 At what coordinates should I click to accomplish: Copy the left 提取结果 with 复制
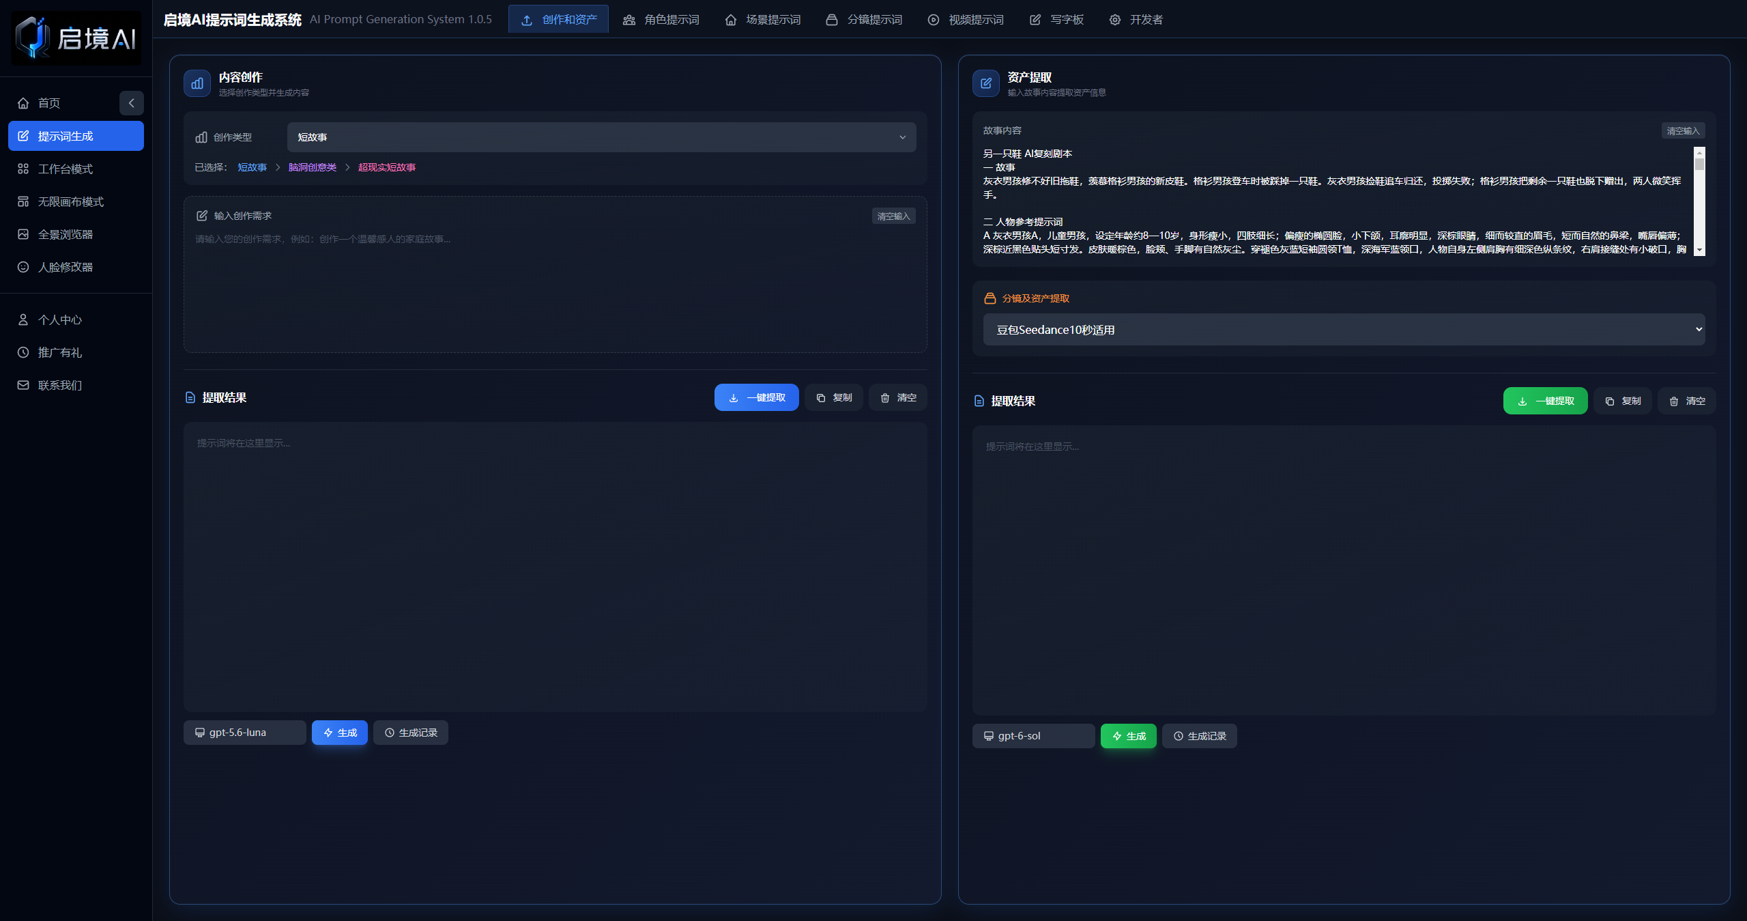(x=834, y=397)
